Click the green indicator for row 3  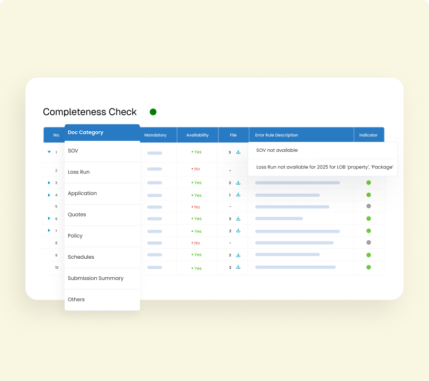click(x=368, y=182)
